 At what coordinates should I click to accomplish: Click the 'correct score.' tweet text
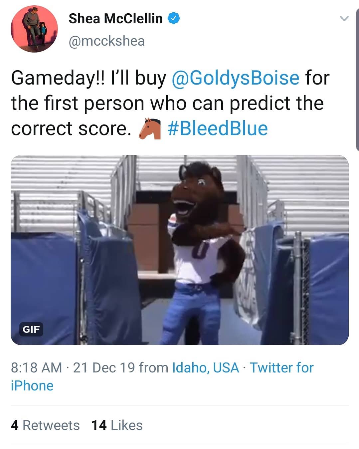(71, 129)
